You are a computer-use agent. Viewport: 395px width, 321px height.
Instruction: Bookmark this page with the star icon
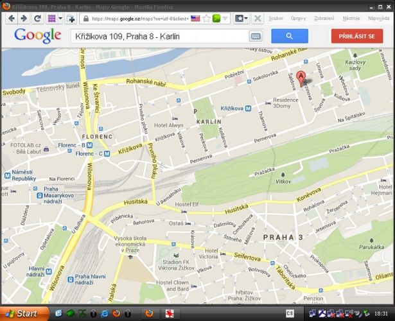click(x=206, y=19)
